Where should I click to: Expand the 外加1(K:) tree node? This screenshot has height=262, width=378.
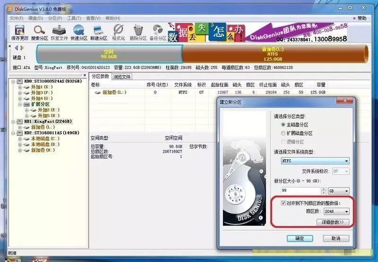point(20,87)
